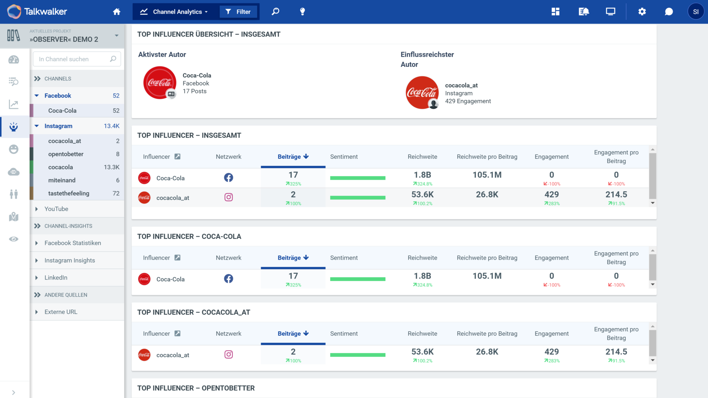Viewport: 708px width, 398px height.
Task: Select the cocacola channel with 13.3K
Action: [77, 167]
